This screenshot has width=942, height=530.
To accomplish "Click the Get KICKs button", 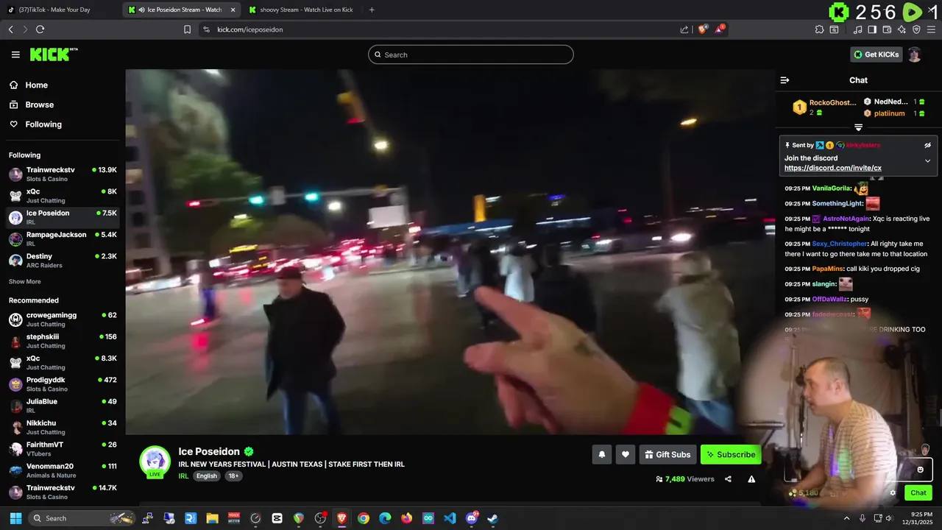I will point(876,54).
